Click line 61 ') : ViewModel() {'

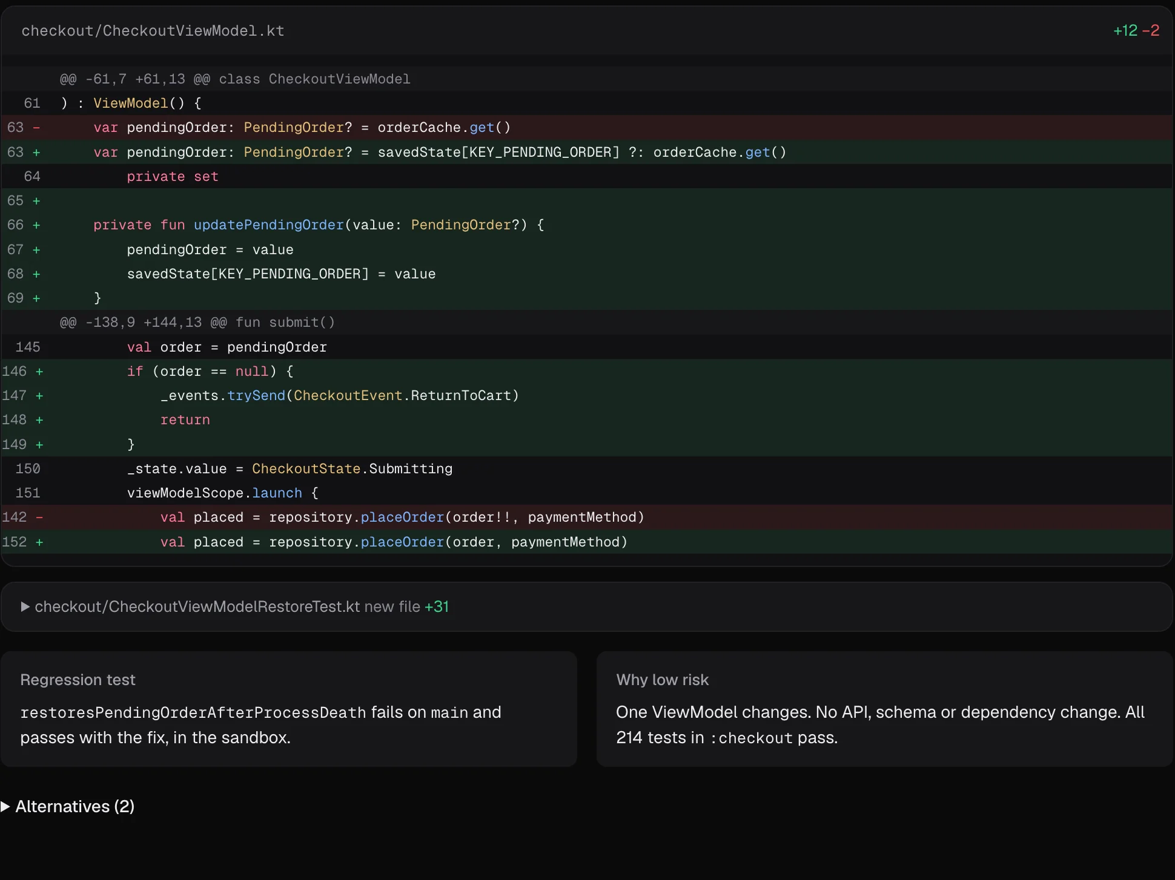[x=587, y=103]
